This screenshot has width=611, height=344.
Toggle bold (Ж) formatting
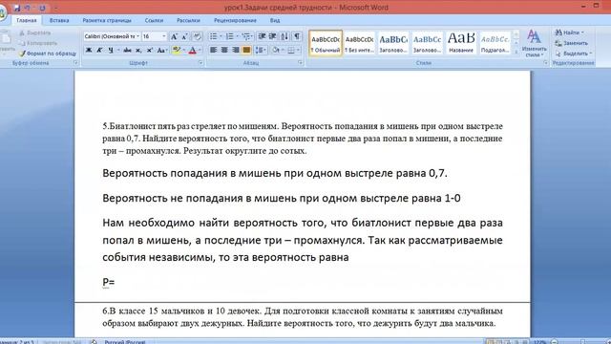(x=89, y=51)
